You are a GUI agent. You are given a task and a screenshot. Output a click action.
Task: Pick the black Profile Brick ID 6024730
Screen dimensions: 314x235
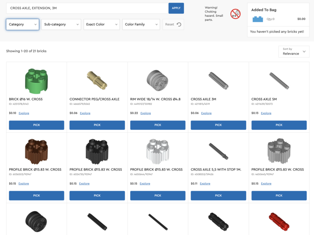(x=97, y=196)
